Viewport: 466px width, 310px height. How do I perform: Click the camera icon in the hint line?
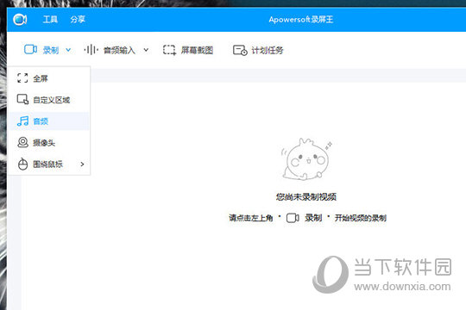point(293,218)
